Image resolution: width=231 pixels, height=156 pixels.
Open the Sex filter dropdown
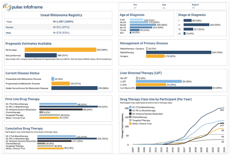[x=135, y=7]
